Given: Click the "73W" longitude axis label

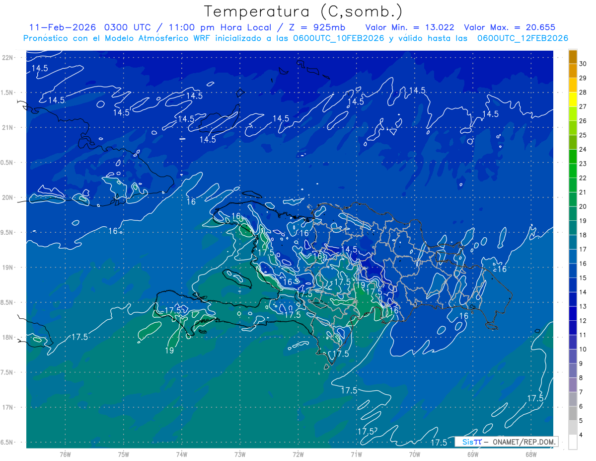Looking at the screenshot, I should point(240,454).
